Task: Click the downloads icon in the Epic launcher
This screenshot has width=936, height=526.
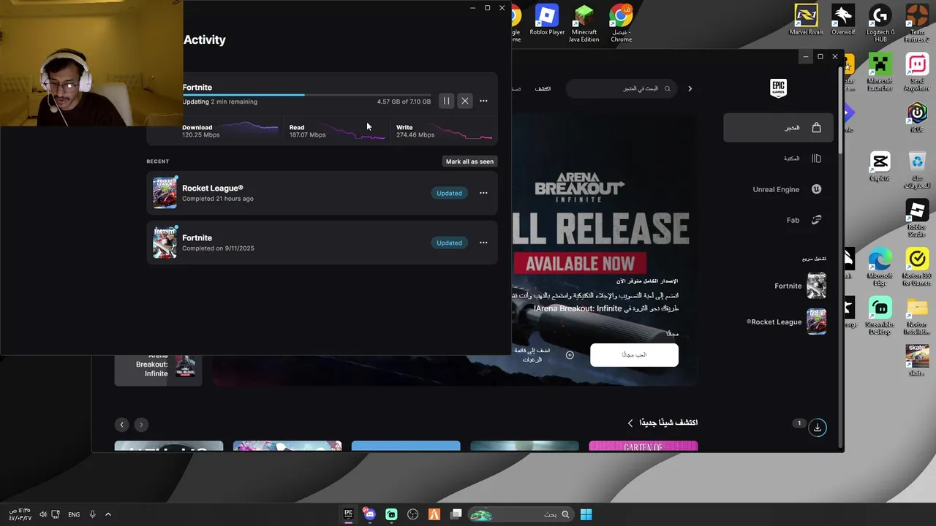Action: (x=818, y=427)
